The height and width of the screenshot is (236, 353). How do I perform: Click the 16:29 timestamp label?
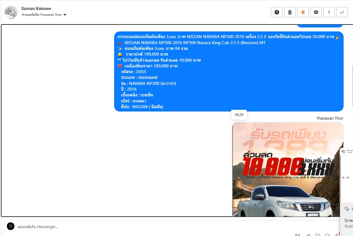click(239, 115)
